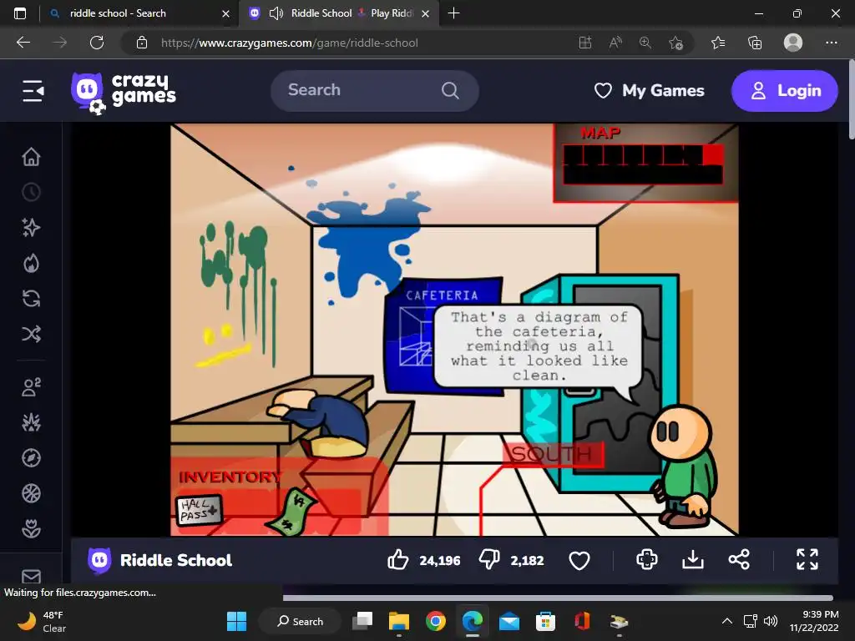Screen dimensions: 855x641
Task: Open the CrazyGames sidebar menu toggle
Action: [33, 90]
